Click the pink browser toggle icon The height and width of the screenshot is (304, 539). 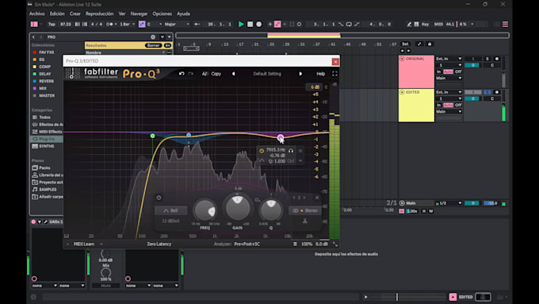click(34, 24)
